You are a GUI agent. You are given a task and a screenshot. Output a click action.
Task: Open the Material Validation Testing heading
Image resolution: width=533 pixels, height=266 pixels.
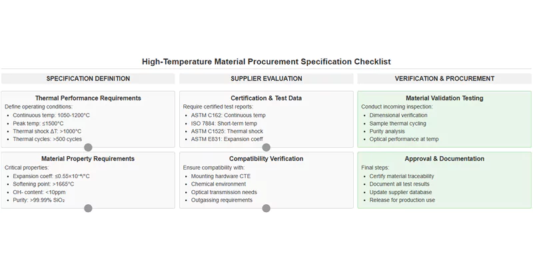444,98
